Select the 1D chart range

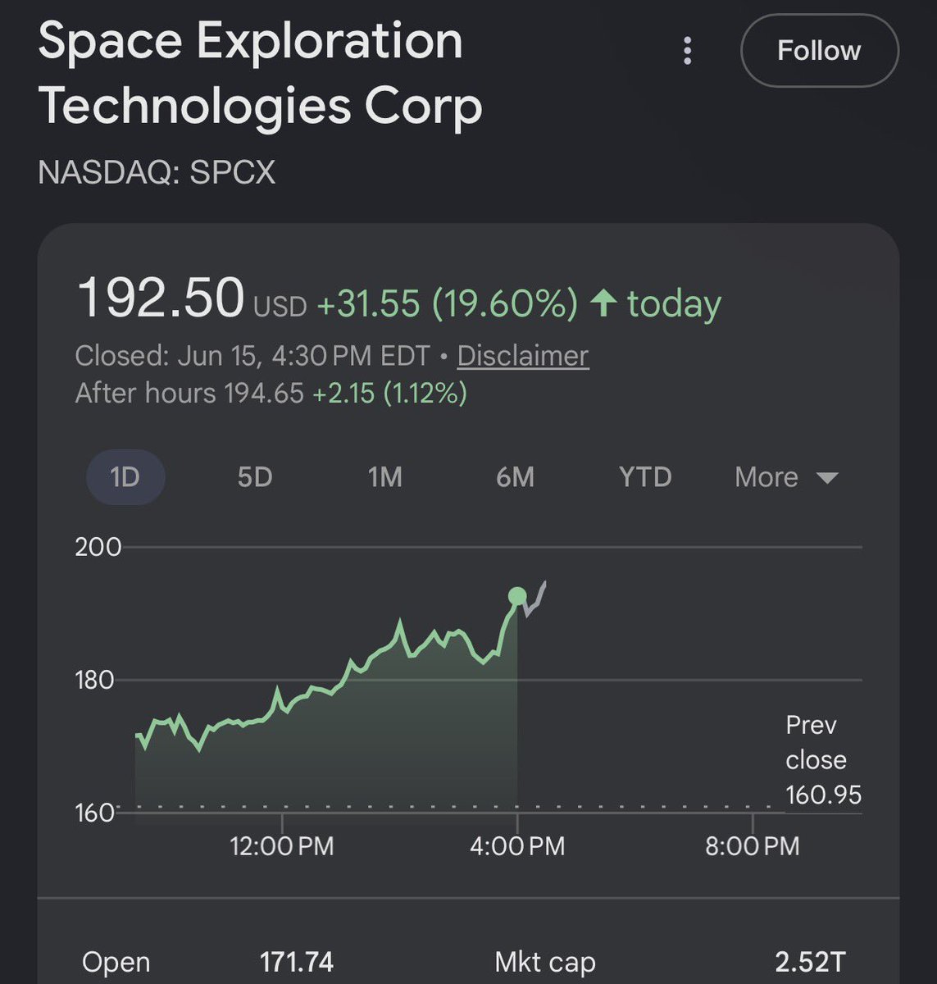[125, 476]
